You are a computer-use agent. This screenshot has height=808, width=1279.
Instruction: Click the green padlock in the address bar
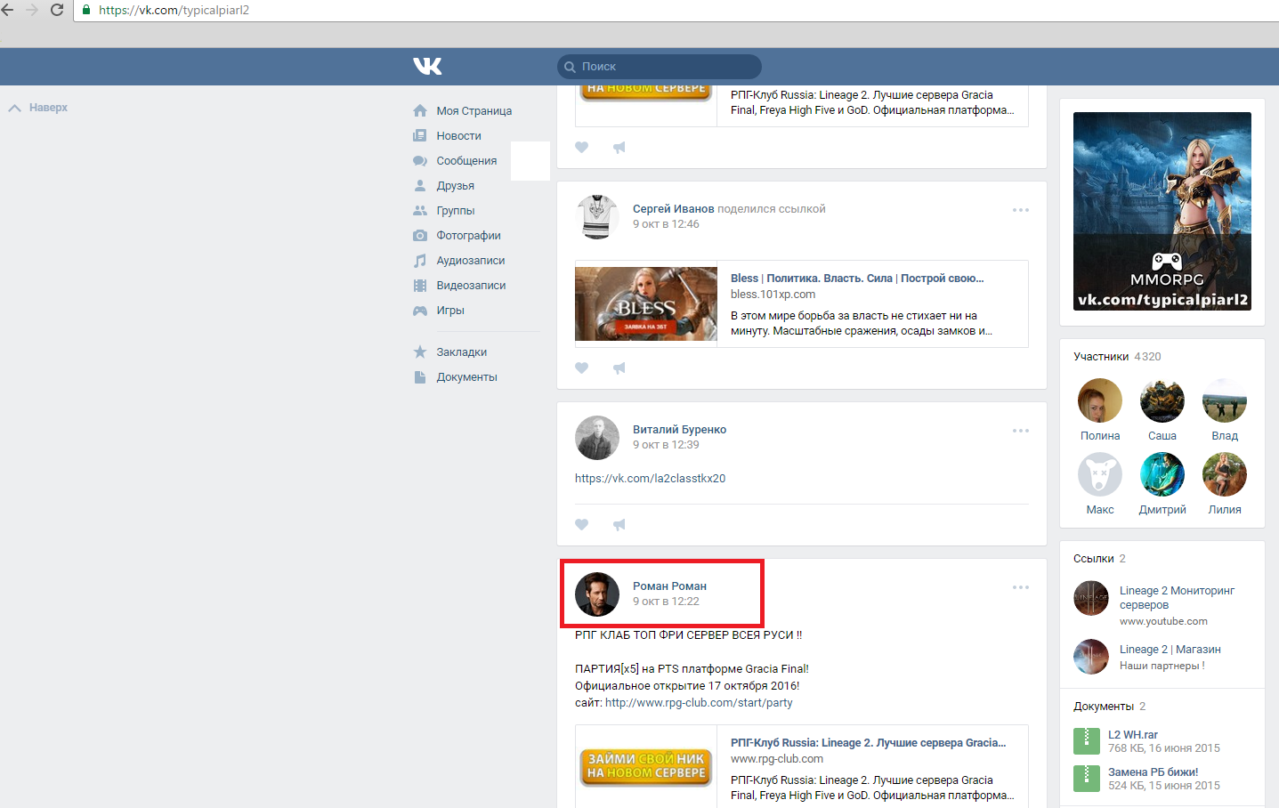click(86, 10)
